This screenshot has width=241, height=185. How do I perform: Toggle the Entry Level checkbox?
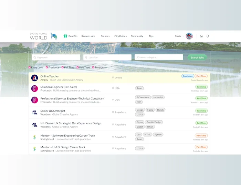30,67
